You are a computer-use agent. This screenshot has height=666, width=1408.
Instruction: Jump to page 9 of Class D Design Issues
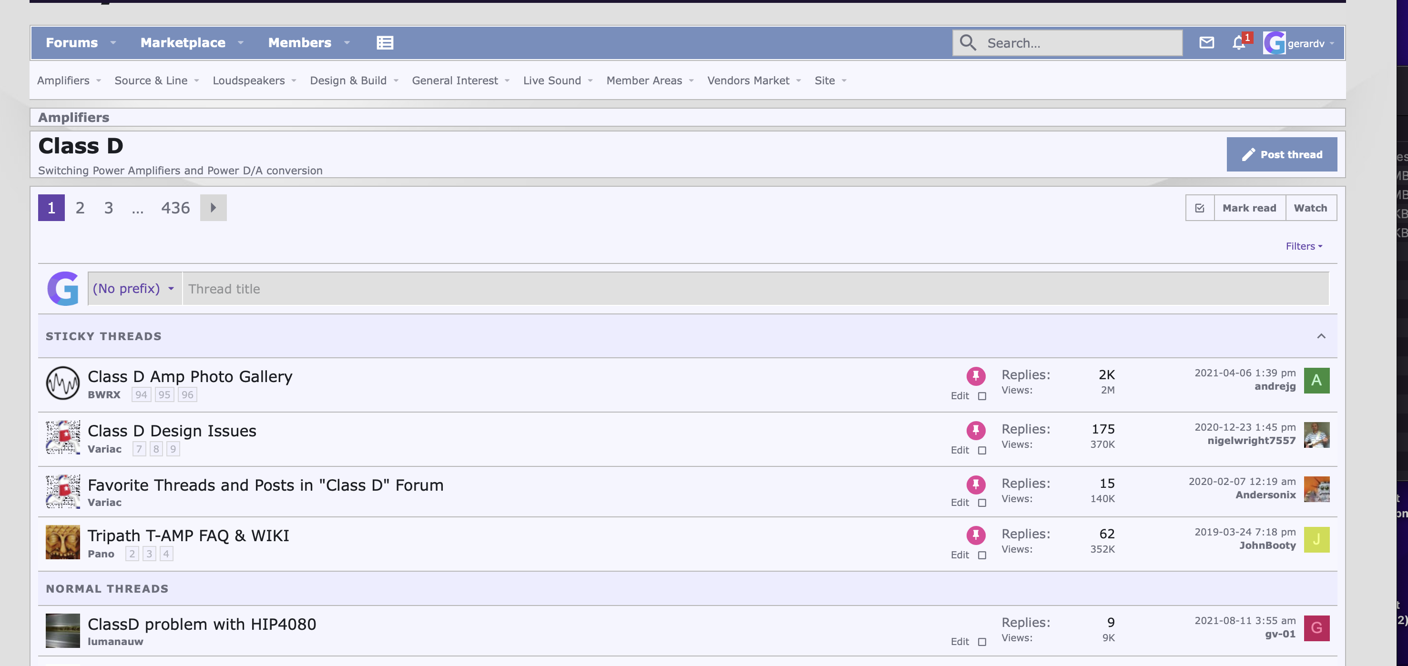point(173,449)
